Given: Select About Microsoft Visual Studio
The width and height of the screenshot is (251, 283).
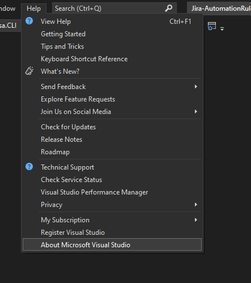Looking at the screenshot, I should tap(112, 245).
